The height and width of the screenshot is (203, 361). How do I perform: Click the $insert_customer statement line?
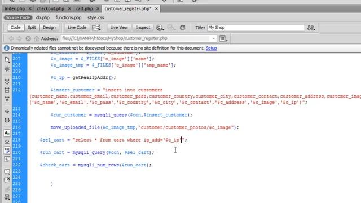107,90
